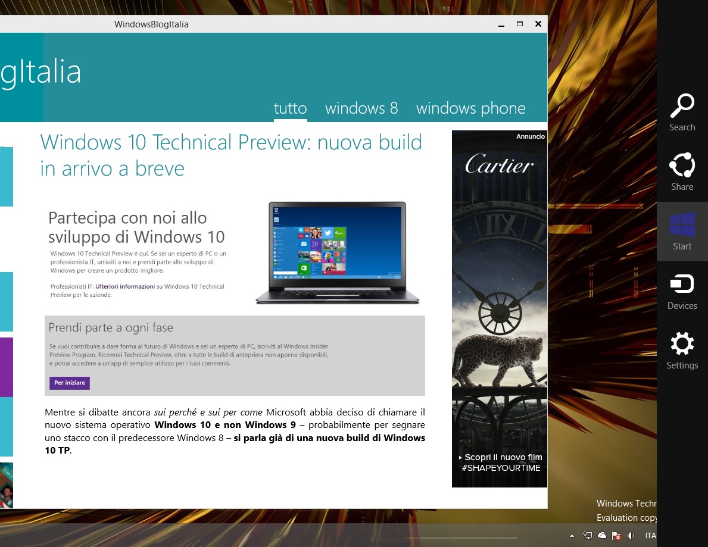Screen dimensions: 708x547
Task: Maximize the WindowsBlogItalia window
Action: 520,24
